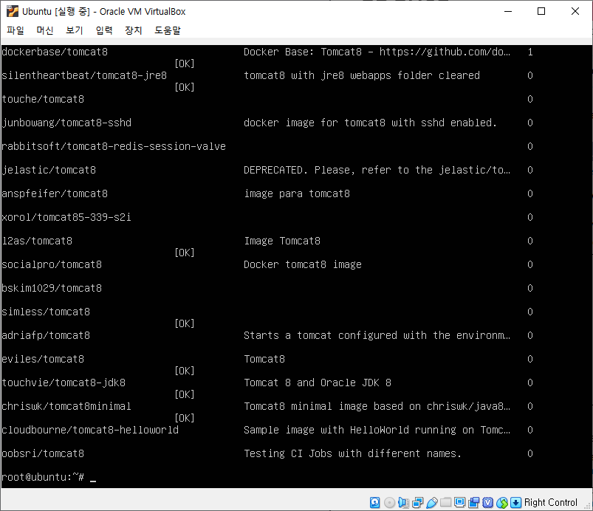Viewport: 593px width, 511px height.
Task: Select touchvie/tomcat8-jdk8 image name
Action: (64, 383)
